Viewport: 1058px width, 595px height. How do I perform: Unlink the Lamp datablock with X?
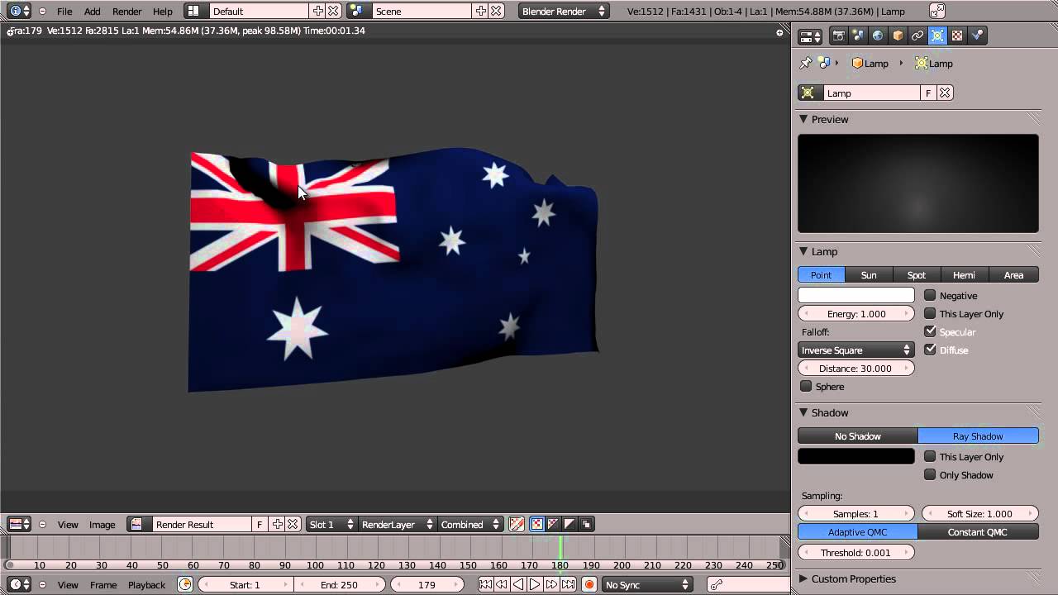click(x=945, y=93)
